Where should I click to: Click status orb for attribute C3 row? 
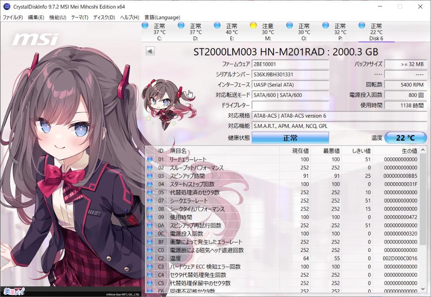[150, 267]
